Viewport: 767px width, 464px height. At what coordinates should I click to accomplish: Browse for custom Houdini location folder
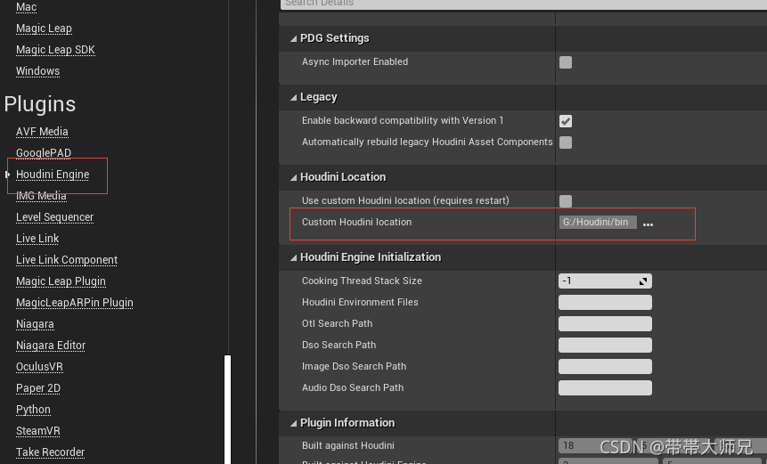(x=649, y=224)
